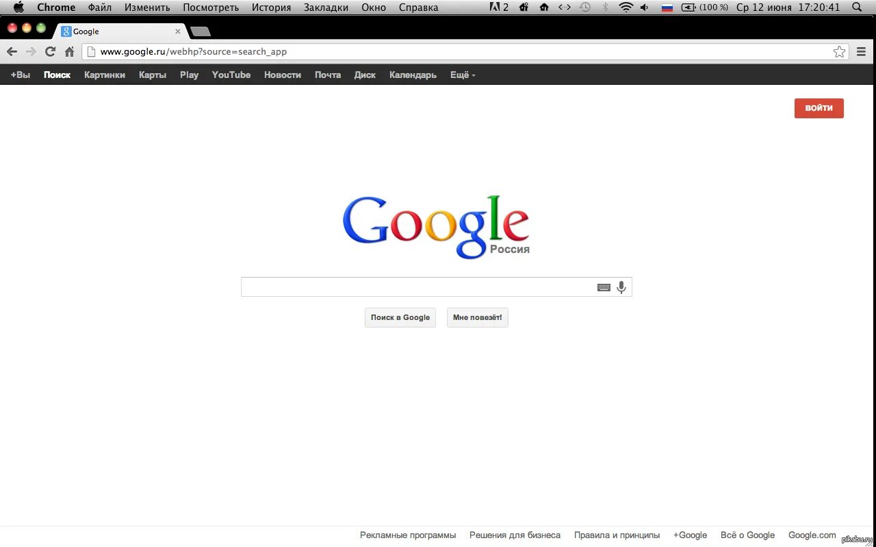
Task: Open the Time Machine menu bar icon
Action: pos(584,8)
